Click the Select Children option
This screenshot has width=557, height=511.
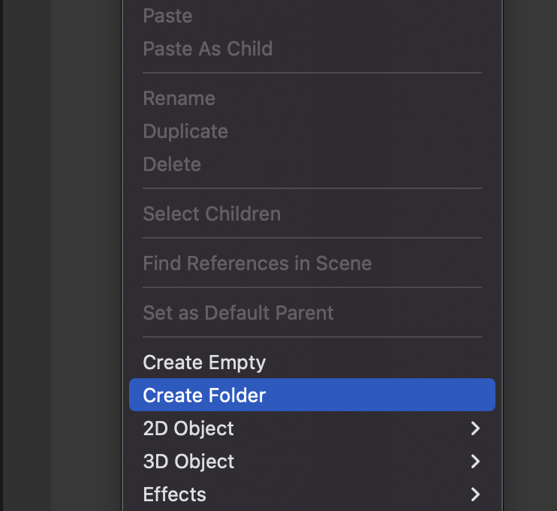[x=212, y=214]
